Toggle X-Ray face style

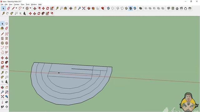coord(108,8)
